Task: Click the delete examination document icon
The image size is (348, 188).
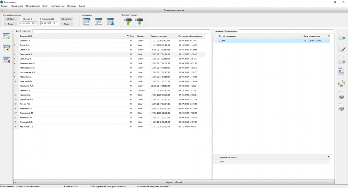Action: coord(341,60)
